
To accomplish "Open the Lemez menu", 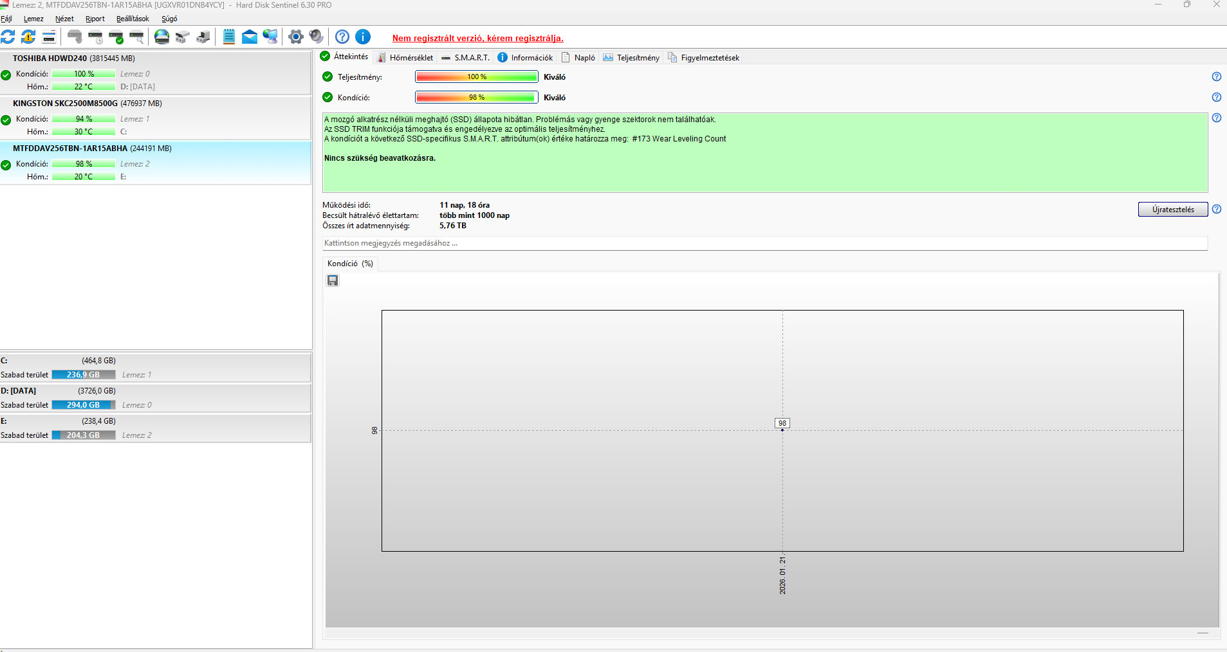I will point(33,19).
